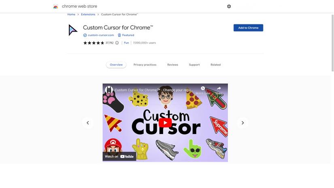
Task: Click the page vertical scrollbar
Action: tap(332, 43)
